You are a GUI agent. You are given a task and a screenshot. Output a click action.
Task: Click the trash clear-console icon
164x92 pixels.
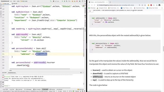pyautogui.click(x=3, y=87)
